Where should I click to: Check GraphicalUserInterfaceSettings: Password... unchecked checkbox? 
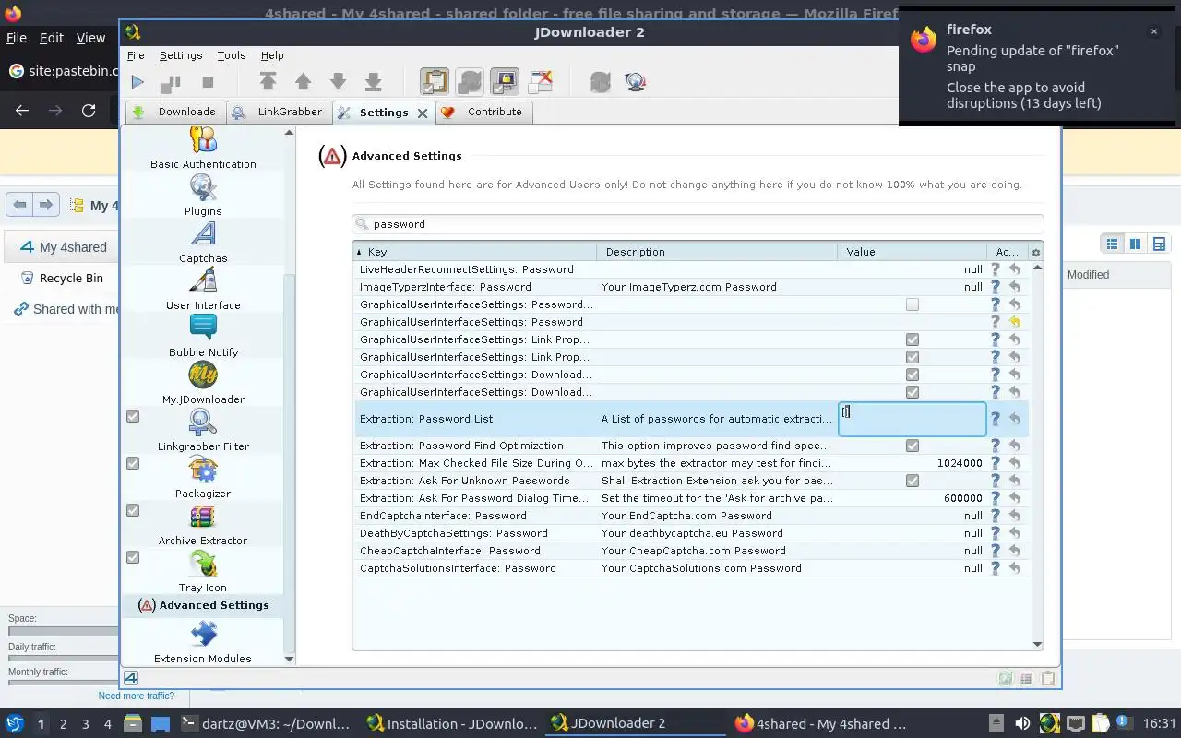click(913, 304)
